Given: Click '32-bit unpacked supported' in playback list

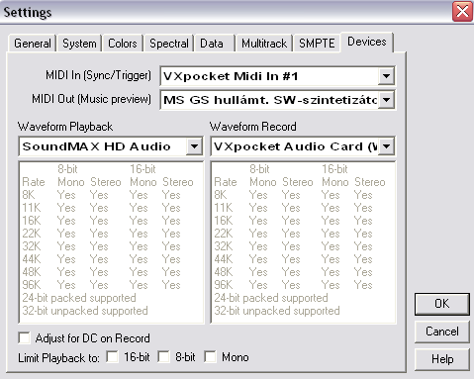Looking at the screenshot, I should coord(85,311).
